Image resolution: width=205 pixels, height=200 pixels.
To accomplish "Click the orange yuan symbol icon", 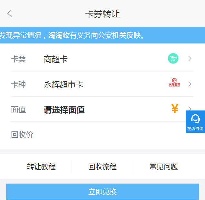I will [x=175, y=109].
